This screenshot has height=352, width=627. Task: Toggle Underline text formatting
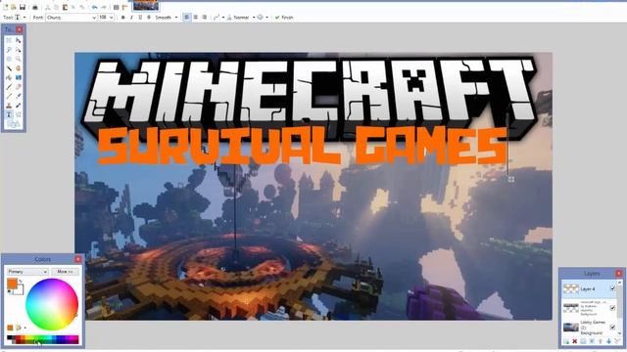(x=140, y=18)
